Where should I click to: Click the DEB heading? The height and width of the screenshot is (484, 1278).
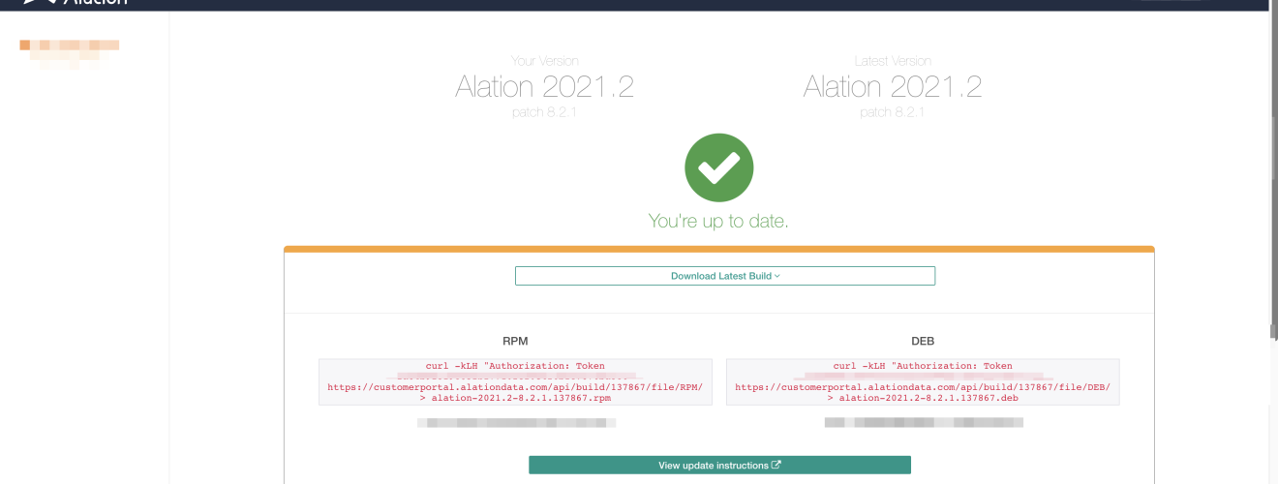pyautogui.click(x=923, y=341)
